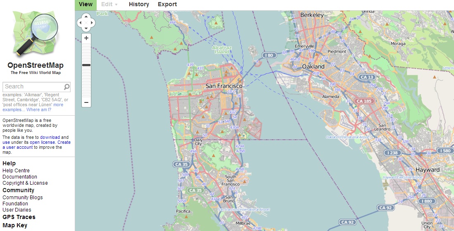The width and height of the screenshot is (454, 231).
Task: Zoom in with the plus button
Action: coord(86,38)
